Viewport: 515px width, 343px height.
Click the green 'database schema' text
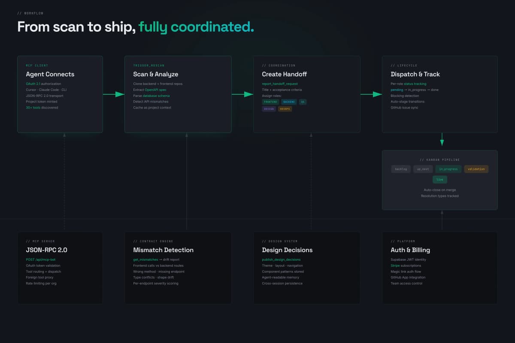click(156, 96)
